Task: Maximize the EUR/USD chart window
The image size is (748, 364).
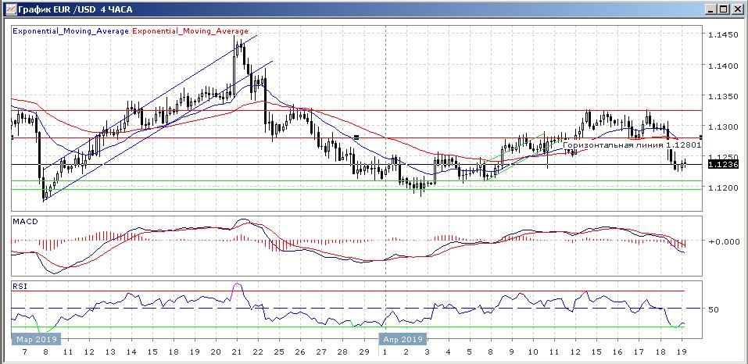Action: tap(724, 9)
